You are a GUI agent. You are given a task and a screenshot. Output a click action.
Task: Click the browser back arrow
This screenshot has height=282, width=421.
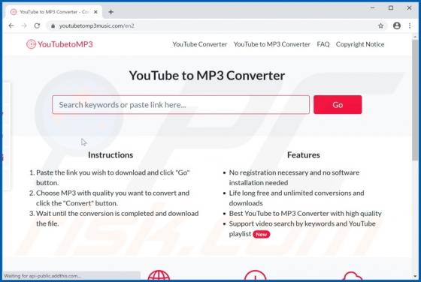11,25
